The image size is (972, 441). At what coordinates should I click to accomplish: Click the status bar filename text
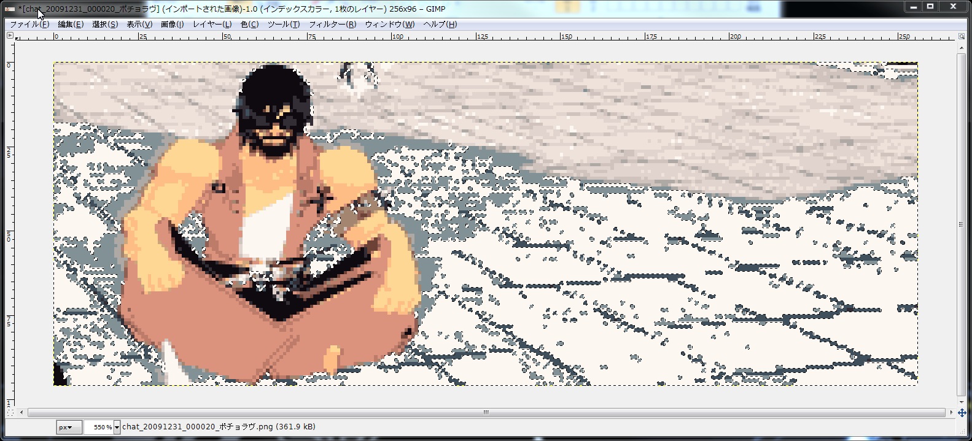219,427
